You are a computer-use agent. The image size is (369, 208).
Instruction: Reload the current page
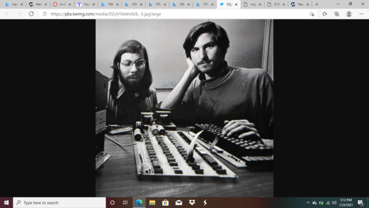point(31,14)
